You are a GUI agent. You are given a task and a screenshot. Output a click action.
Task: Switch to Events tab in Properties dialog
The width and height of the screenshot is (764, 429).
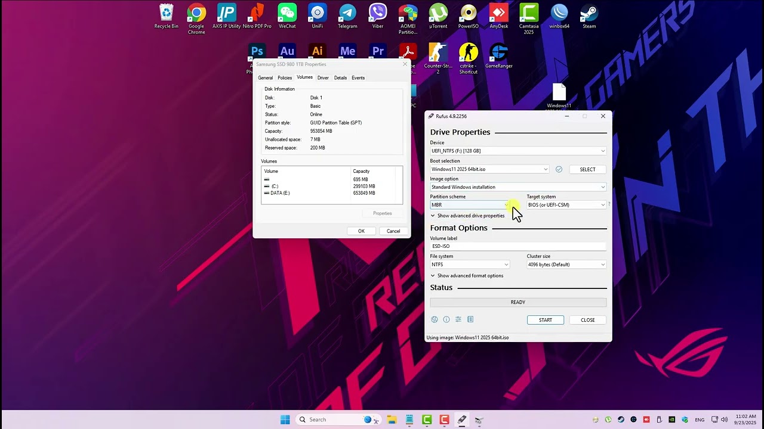[358, 78]
